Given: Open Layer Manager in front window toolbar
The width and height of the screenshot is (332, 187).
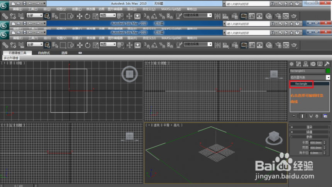Looking at the screenshot, I should pos(235,45).
